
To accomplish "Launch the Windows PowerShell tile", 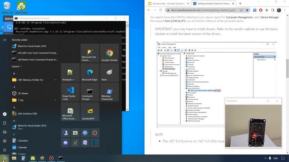I will coord(109,92).
